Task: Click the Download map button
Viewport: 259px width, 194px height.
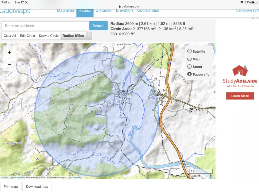Action: pyautogui.click(x=37, y=187)
